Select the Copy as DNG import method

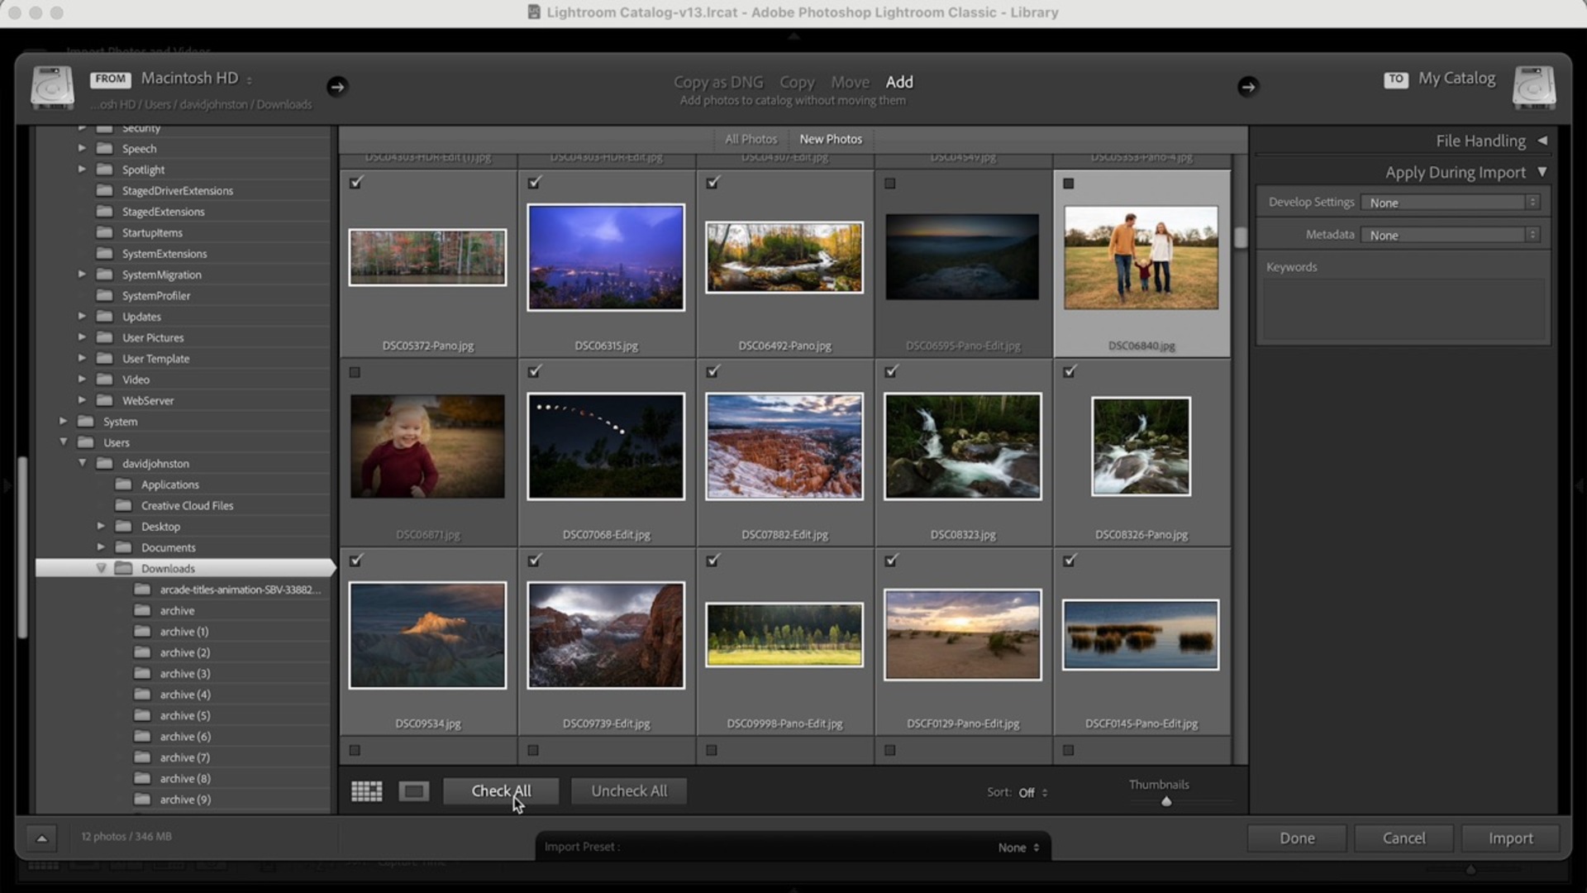[x=718, y=82]
